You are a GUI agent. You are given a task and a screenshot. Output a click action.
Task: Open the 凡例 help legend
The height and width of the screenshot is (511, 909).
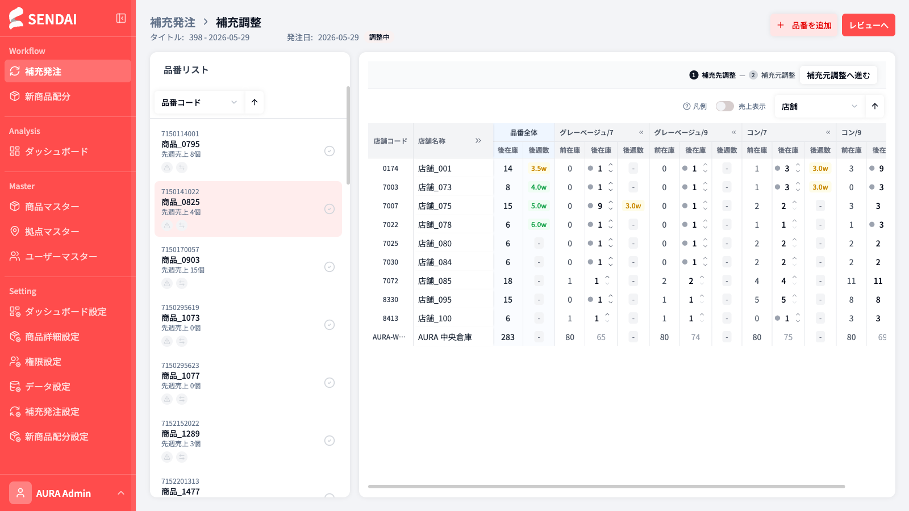click(695, 106)
